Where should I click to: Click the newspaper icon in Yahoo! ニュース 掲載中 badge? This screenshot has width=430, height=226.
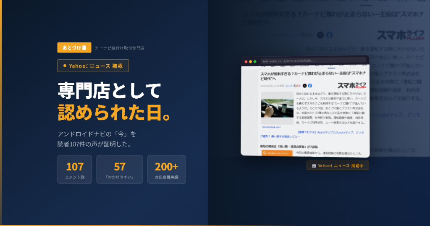313,166
